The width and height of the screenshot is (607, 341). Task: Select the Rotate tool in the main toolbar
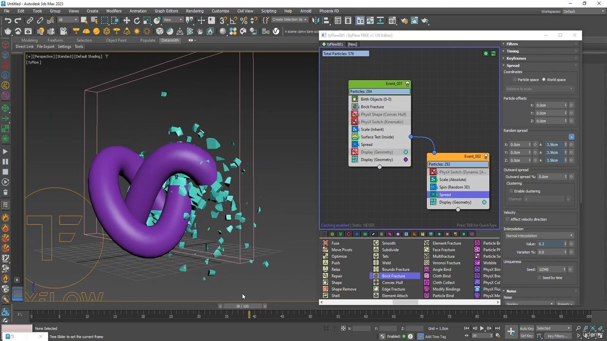tap(137, 20)
